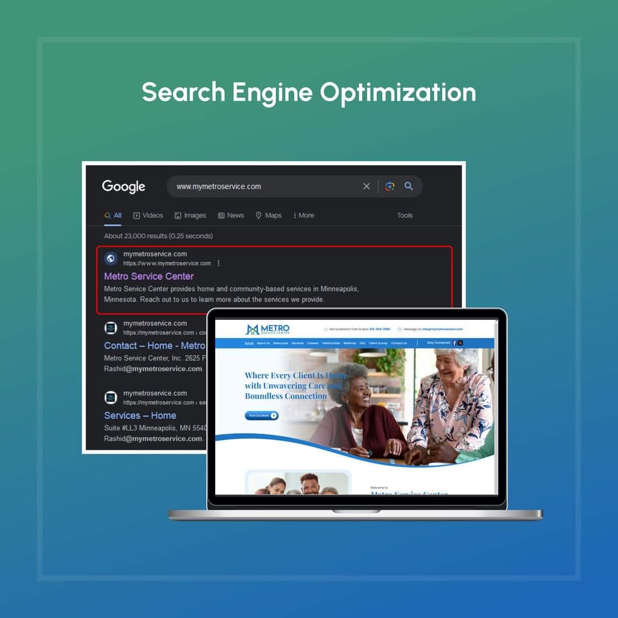The image size is (618, 618).
Task: Open the News tab
Action: [x=231, y=216]
